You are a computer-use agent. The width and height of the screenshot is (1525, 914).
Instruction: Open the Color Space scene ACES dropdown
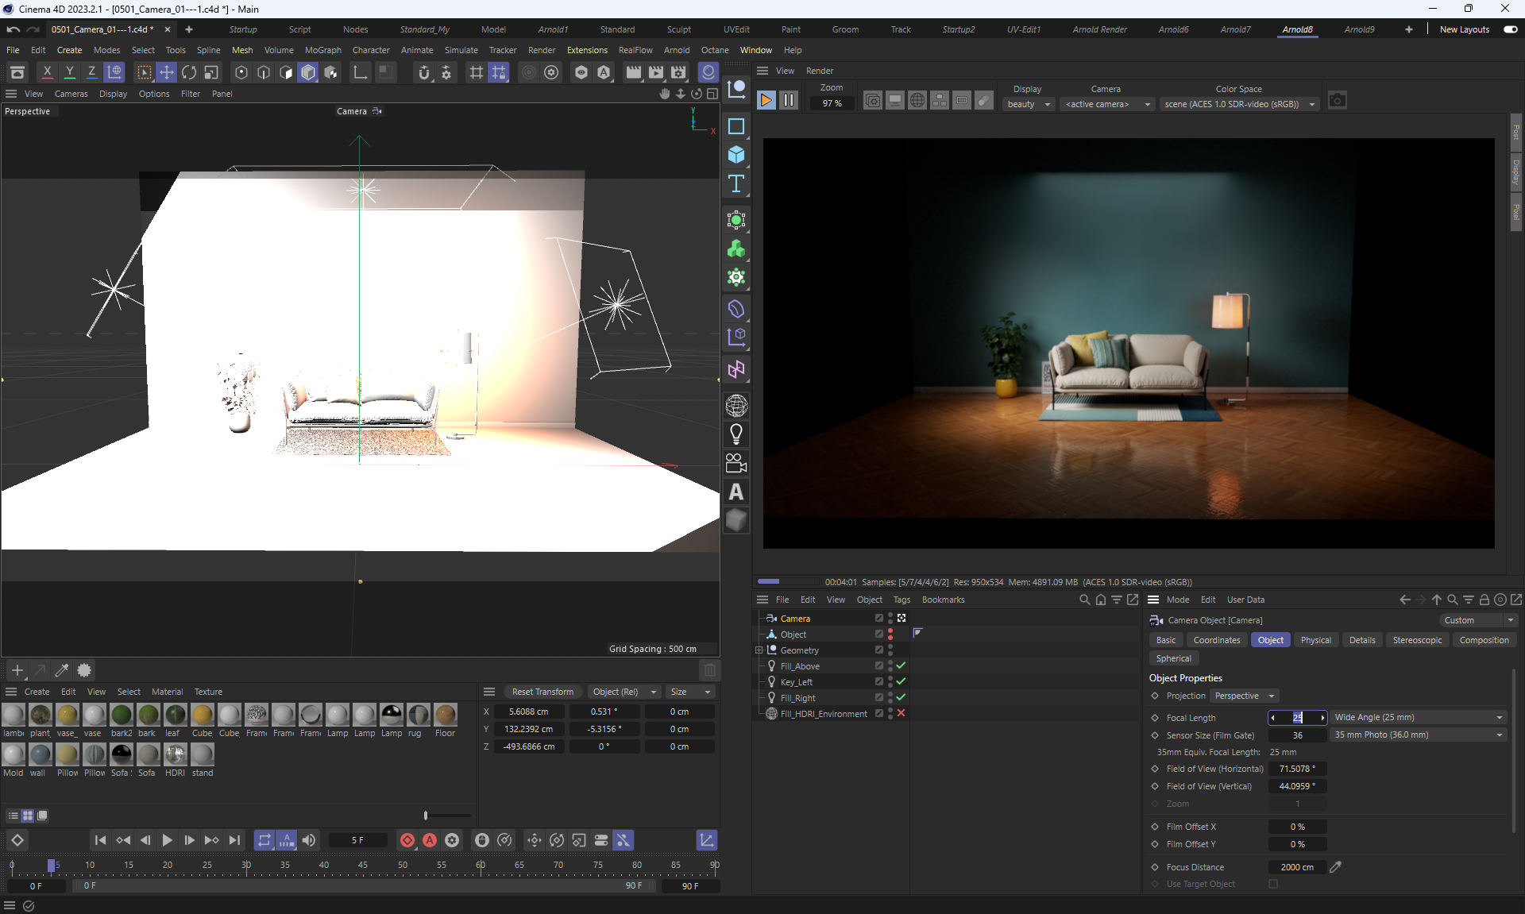tap(1239, 104)
